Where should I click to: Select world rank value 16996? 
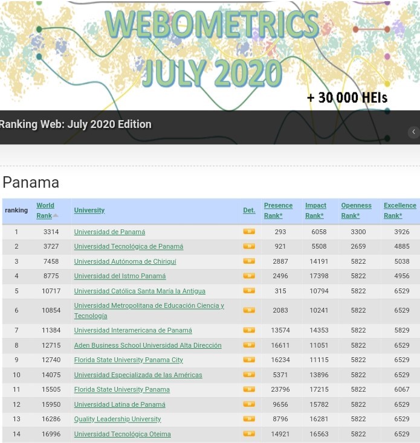coord(51,434)
